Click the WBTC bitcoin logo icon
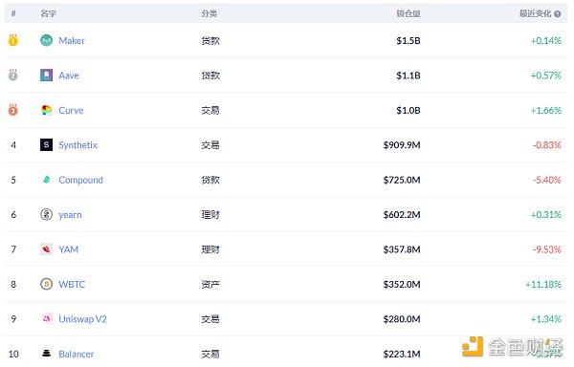 tap(47, 284)
